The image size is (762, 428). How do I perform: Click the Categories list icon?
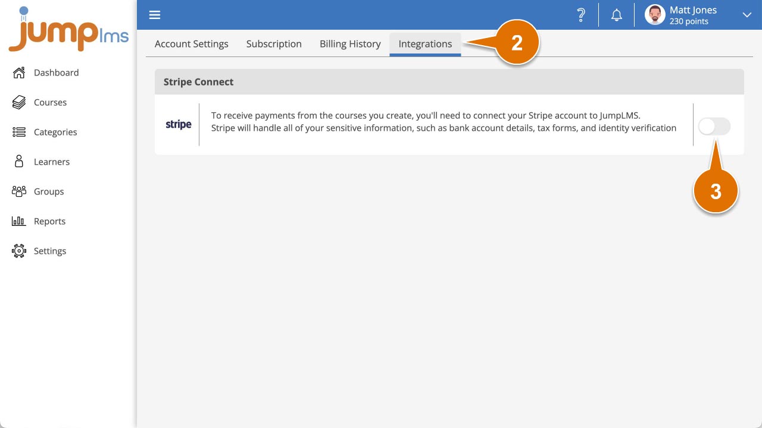pos(18,131)
